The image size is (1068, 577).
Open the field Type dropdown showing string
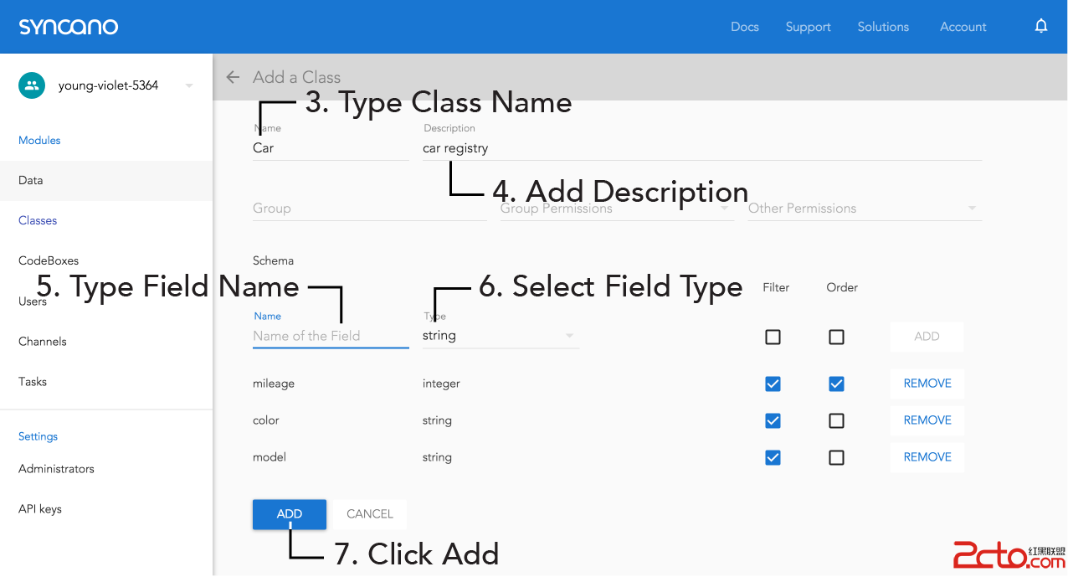(500, 336)
